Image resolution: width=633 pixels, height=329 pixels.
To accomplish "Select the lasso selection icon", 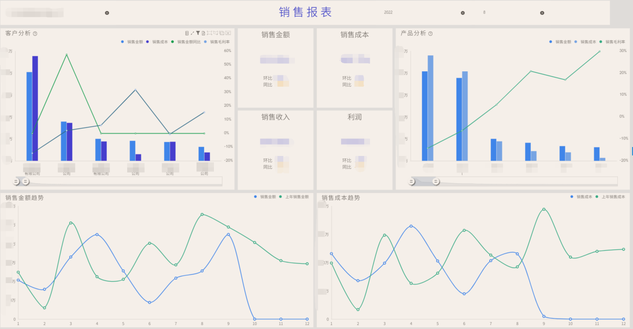I will pyautogui.click(x=215, y=33).
